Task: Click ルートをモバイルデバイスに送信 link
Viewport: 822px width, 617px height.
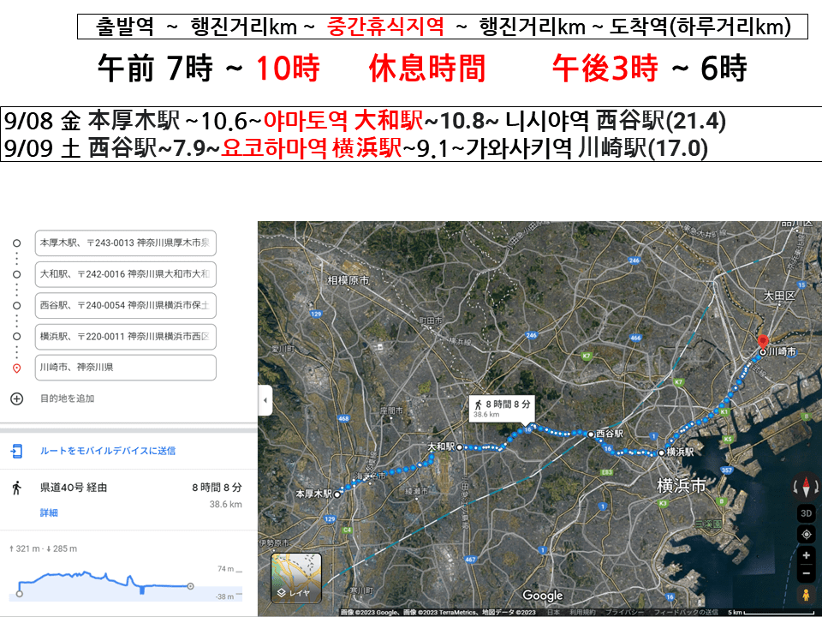Action: 107,451
